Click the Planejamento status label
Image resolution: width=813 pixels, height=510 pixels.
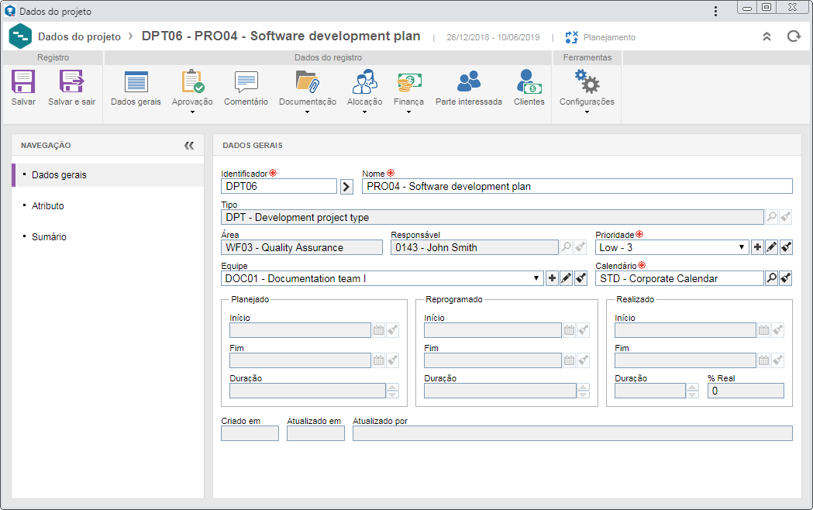609,37
